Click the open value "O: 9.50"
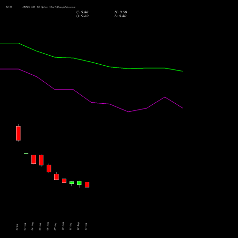 (82, 16)
